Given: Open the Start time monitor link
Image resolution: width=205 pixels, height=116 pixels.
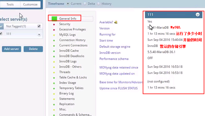Looking at the screenshot, I should [x=106, y=41].
